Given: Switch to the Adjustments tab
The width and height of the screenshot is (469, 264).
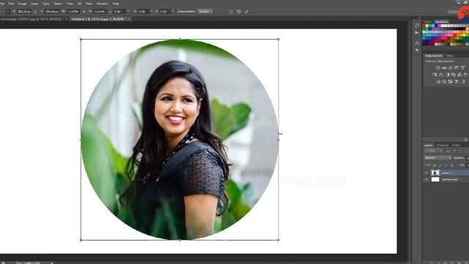Looking at the screenshot, I should pyautogui.click(x=433, y=56).
